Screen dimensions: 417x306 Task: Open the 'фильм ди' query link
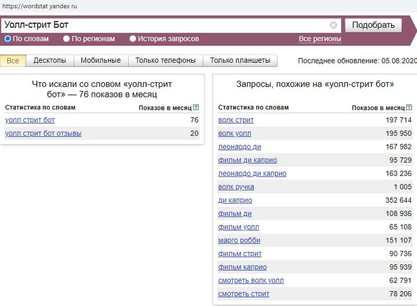pyautogui.click(x=235, y=214)
